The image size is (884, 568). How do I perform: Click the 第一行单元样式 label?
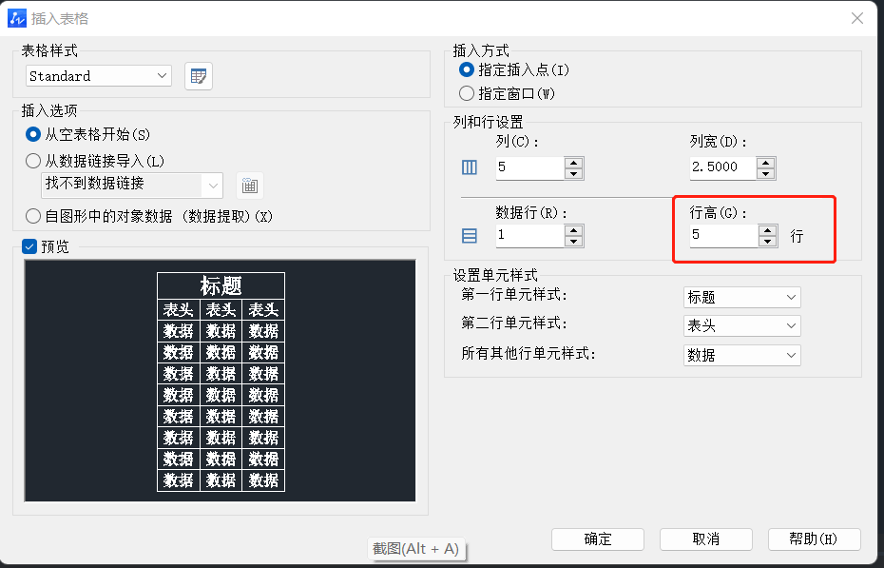coord(514,294)
